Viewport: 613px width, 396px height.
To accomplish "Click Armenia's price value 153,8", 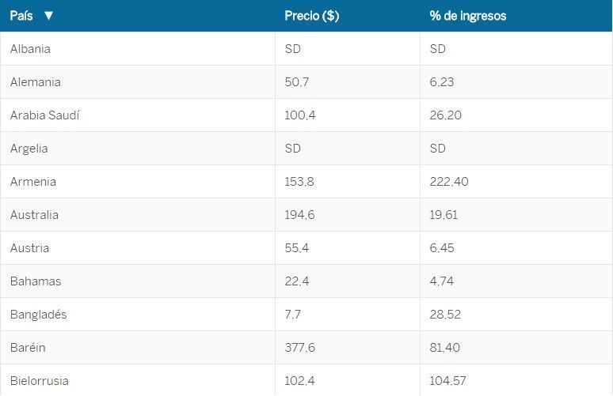I will tap(299, 182).
